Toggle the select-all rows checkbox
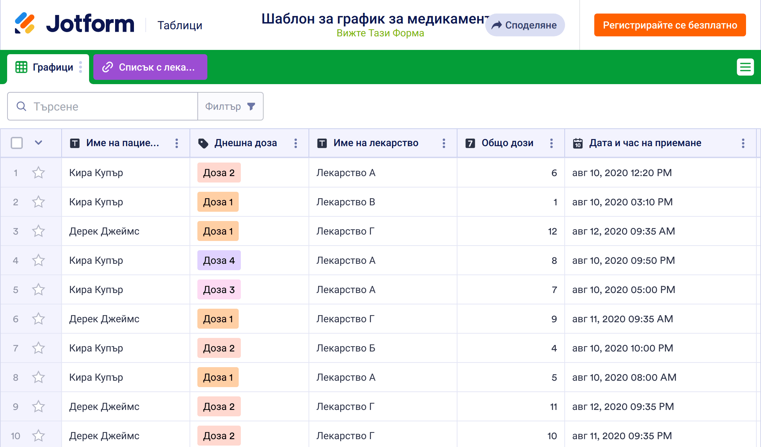Screen dimensions: 761x447 coord(17,143)
